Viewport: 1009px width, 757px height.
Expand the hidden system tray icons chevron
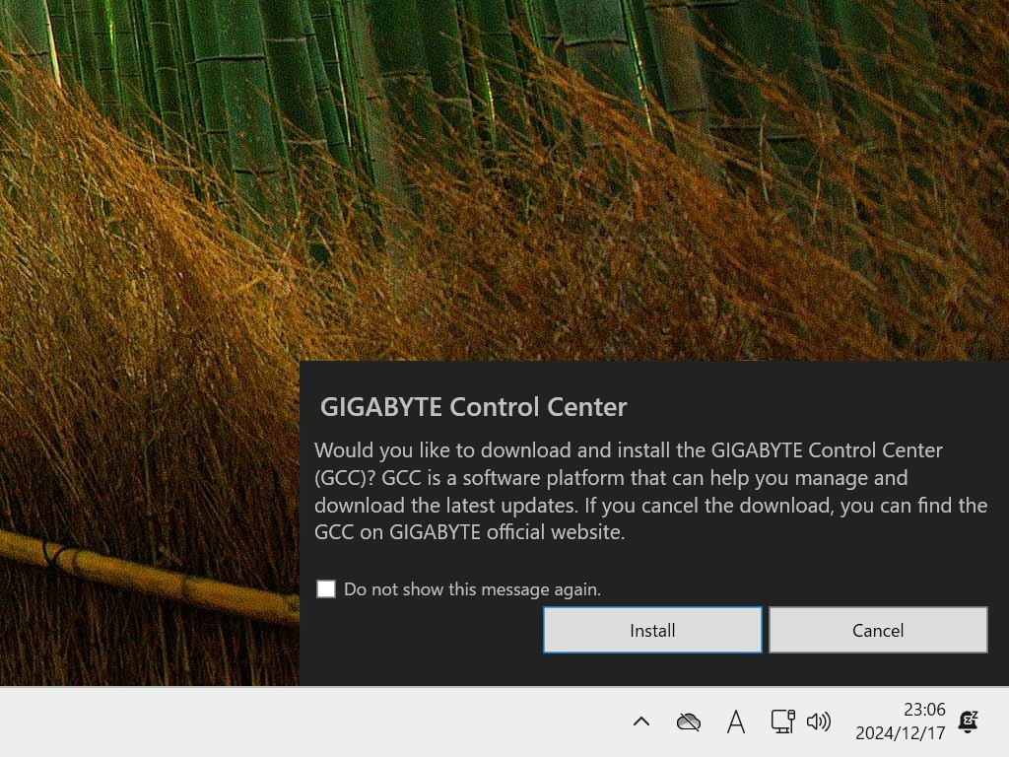pyautogui.click(x=640, y=722)
